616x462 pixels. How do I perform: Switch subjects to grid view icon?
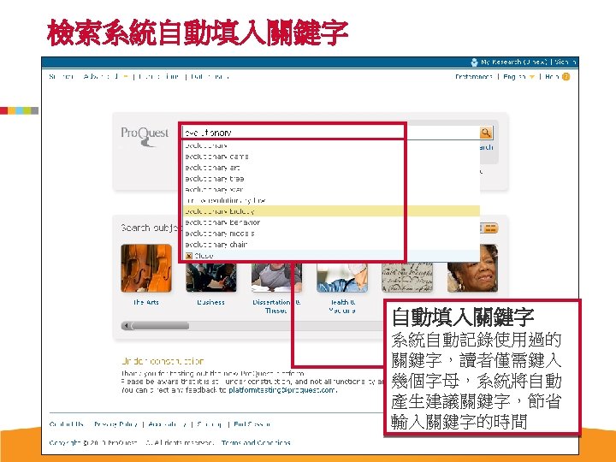pos(490,228)
